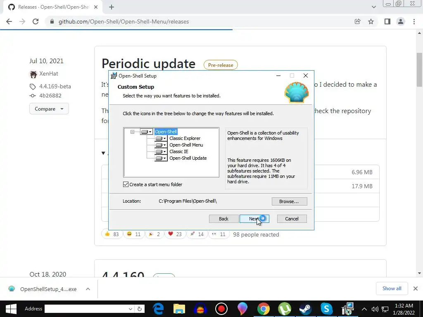Open uTorrent from taskbar
423x317 pixels.
pos(284,309)
